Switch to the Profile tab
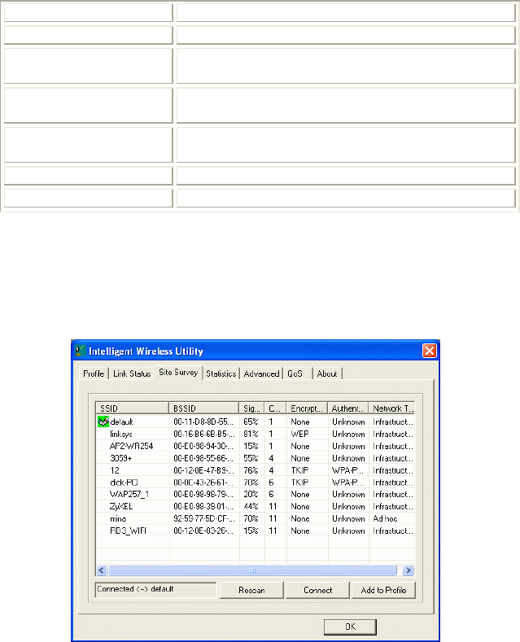Viewport: 520px width, 642px height. [93, 373]
